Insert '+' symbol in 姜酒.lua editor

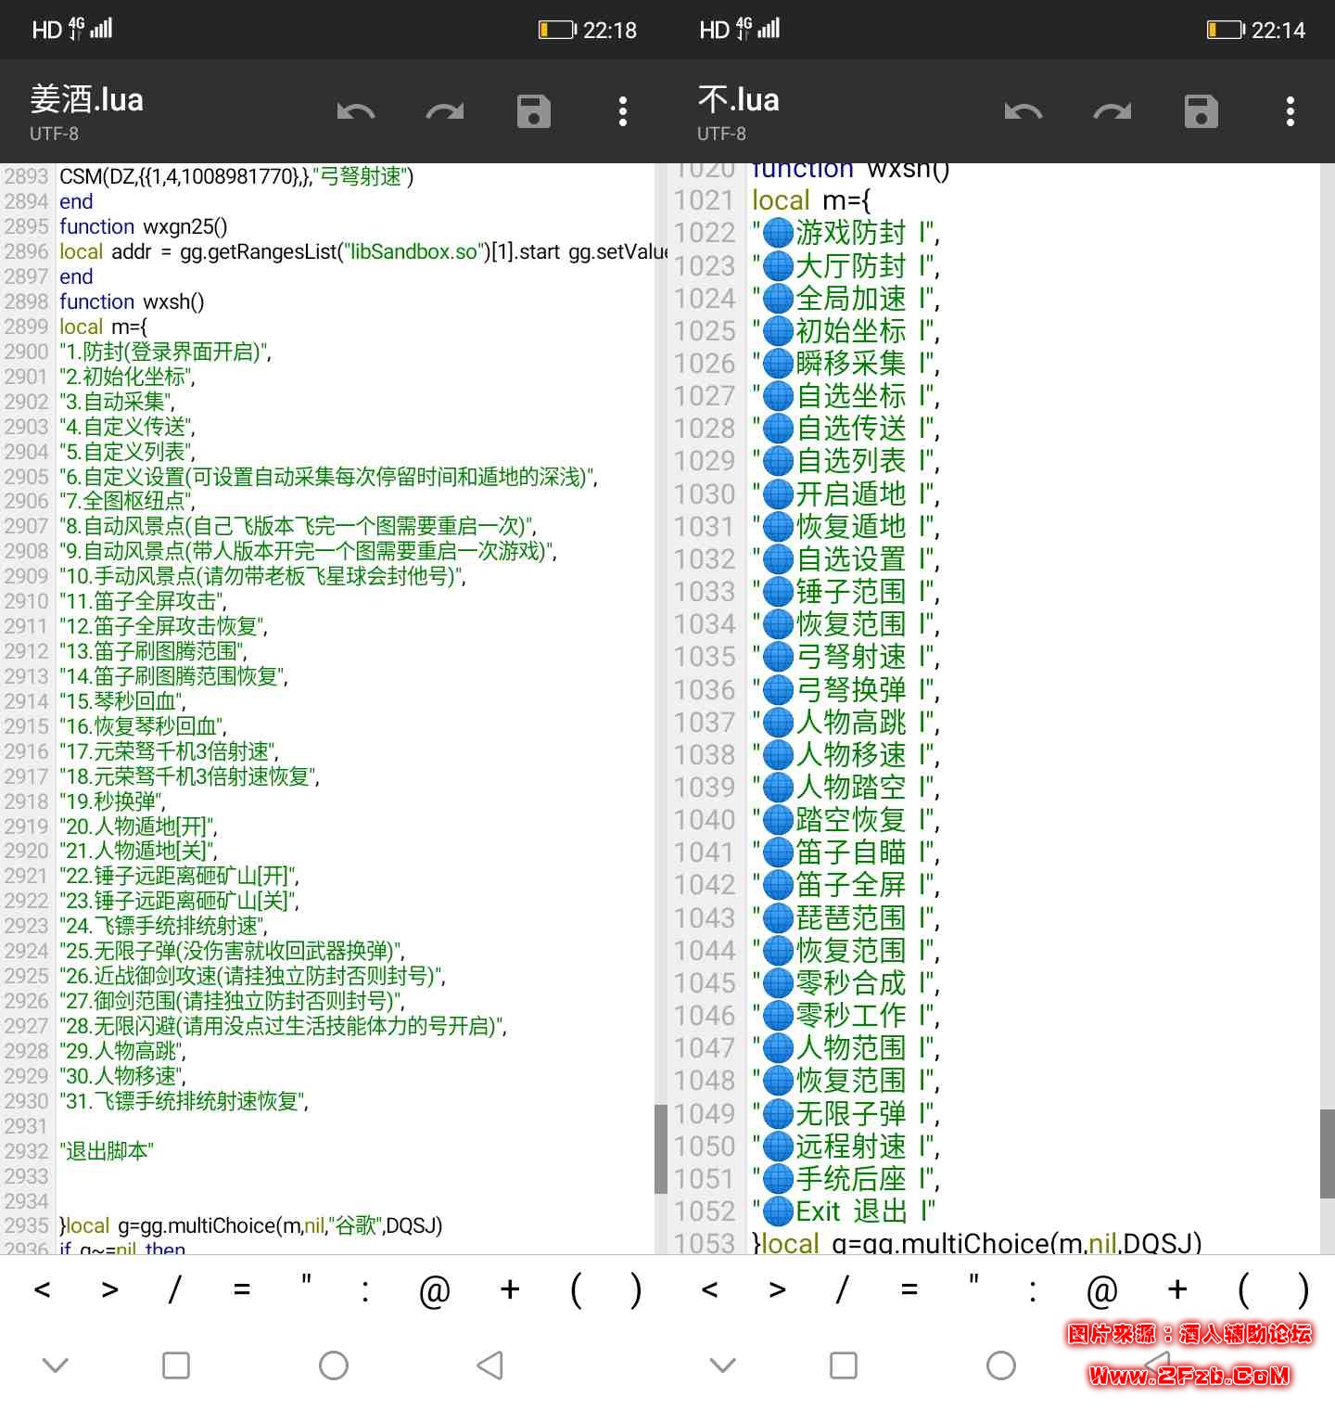(x=510, y=1288)
